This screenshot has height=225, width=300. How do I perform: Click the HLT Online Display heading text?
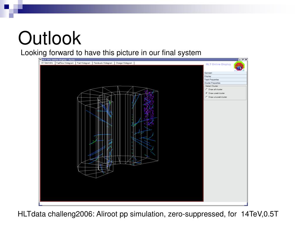[218, 64]
